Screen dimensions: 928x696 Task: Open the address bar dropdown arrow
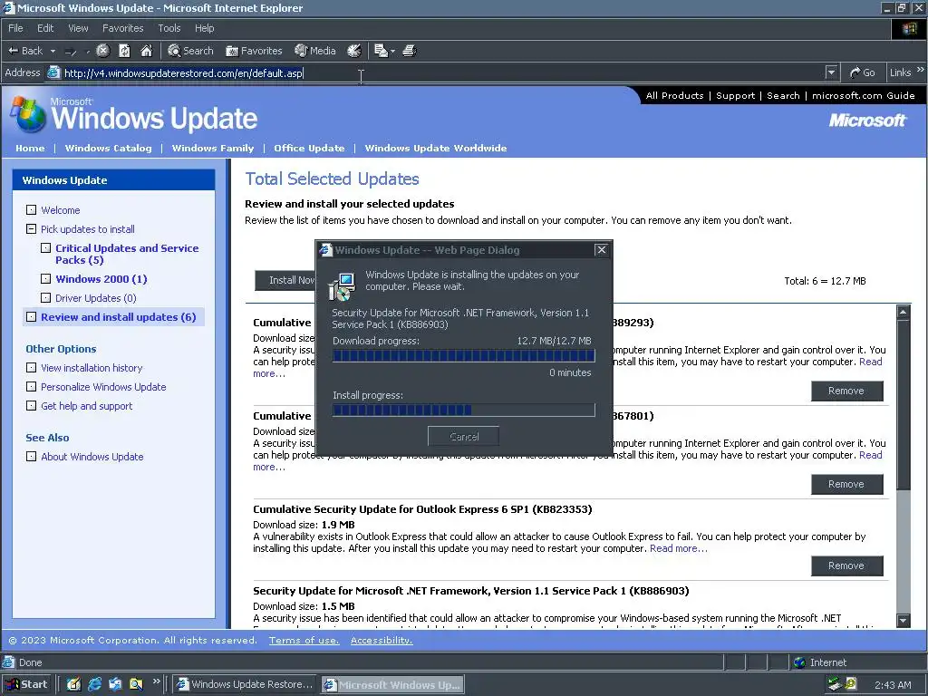[x=832, y=72]
